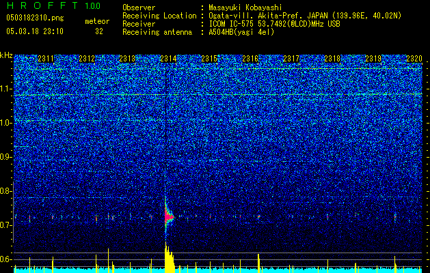
Task: Click the 0.8 kHz axis label
Action: tap(6, 191)
